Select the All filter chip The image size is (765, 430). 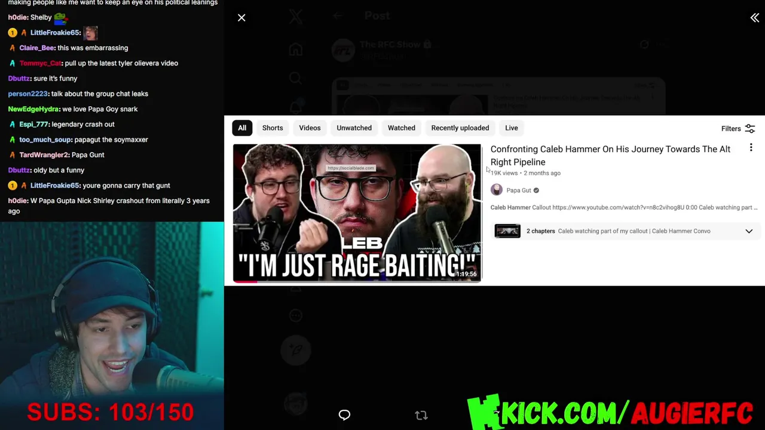tap(242, 128)
